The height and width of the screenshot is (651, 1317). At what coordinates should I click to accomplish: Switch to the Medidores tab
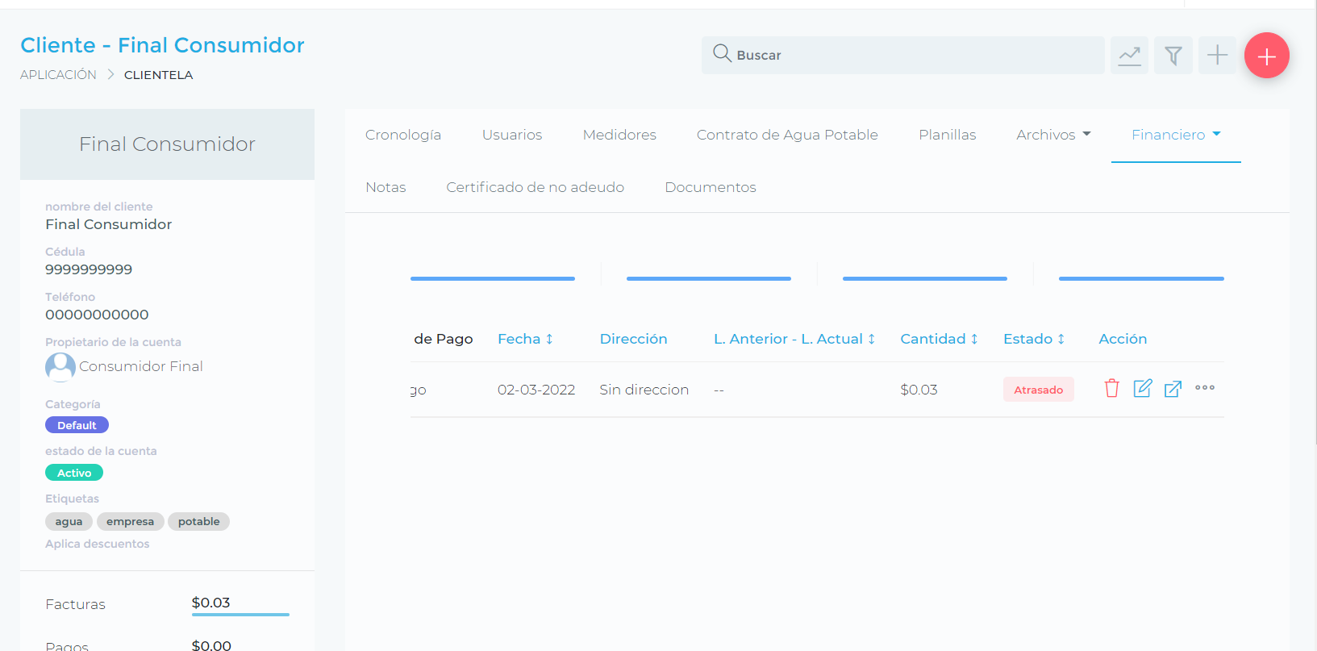click(619, 135)
